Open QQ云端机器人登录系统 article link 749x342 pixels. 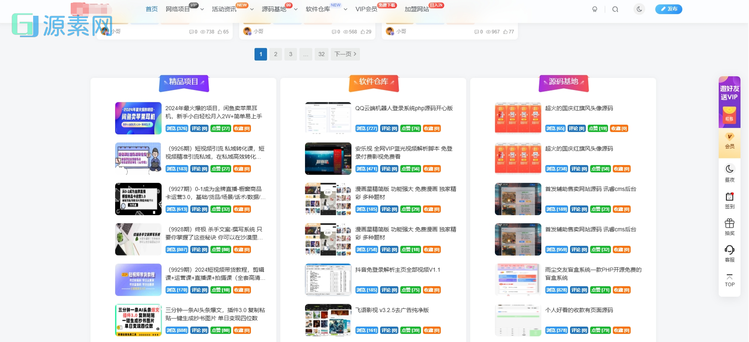coord(404,108)
